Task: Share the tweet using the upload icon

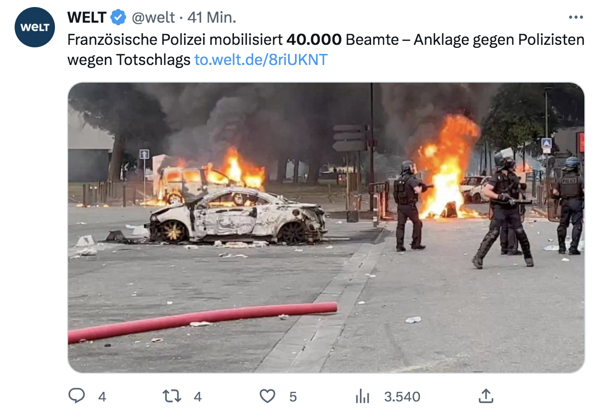Action: point(486,396)
